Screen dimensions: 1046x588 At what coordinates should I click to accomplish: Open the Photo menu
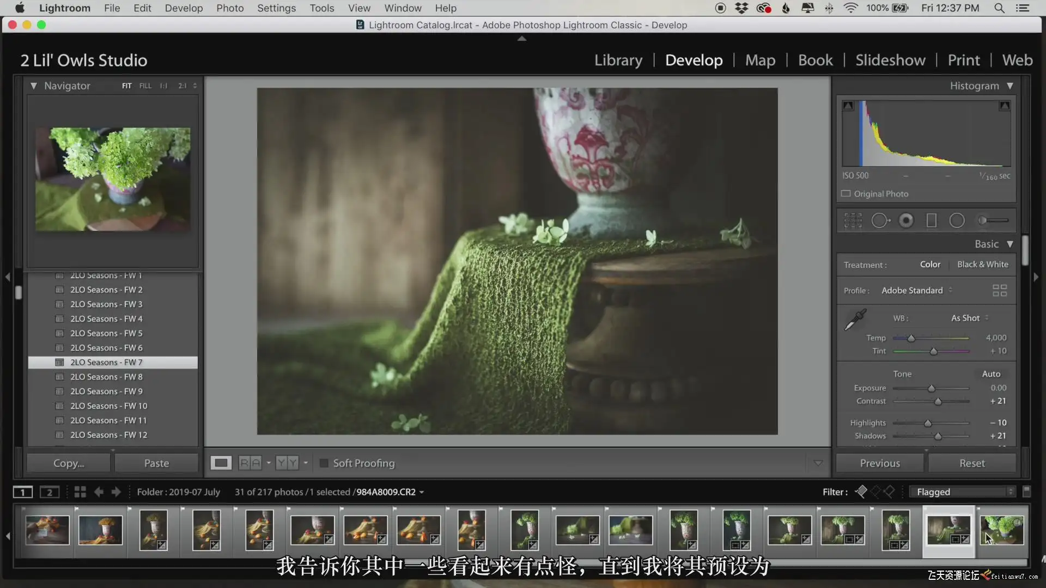click(230, 8)
